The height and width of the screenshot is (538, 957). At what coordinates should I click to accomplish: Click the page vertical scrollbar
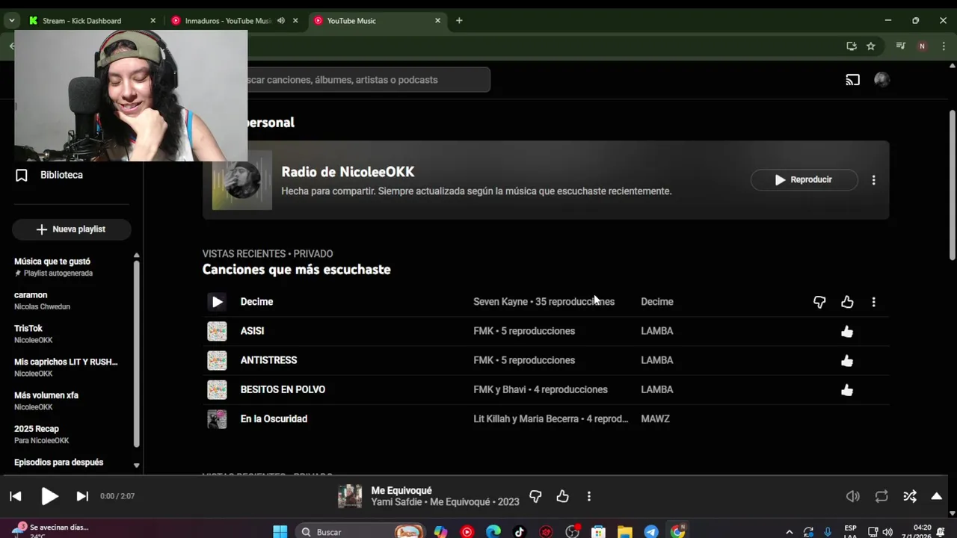[x=952, y=186]
